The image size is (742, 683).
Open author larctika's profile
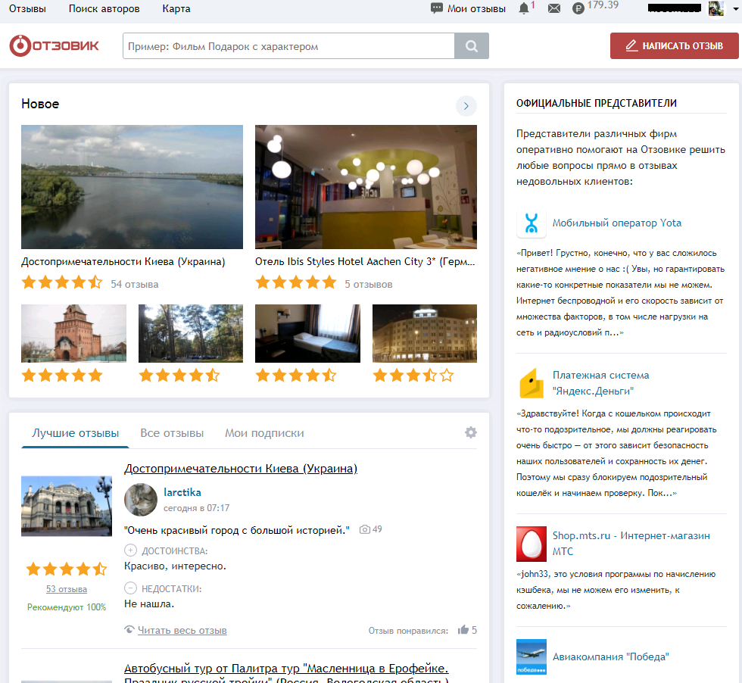[x=182, y=492]
